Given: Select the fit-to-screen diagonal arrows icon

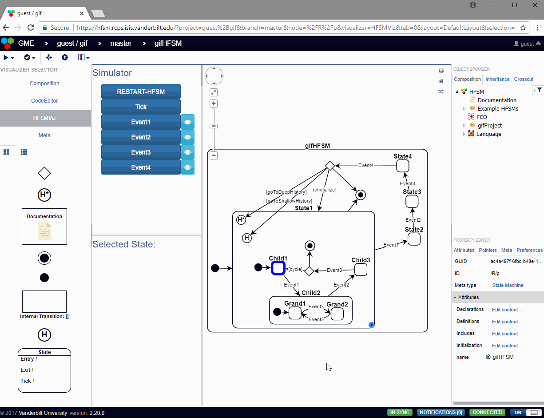Looking at the screenshot, I should (214, 92).
